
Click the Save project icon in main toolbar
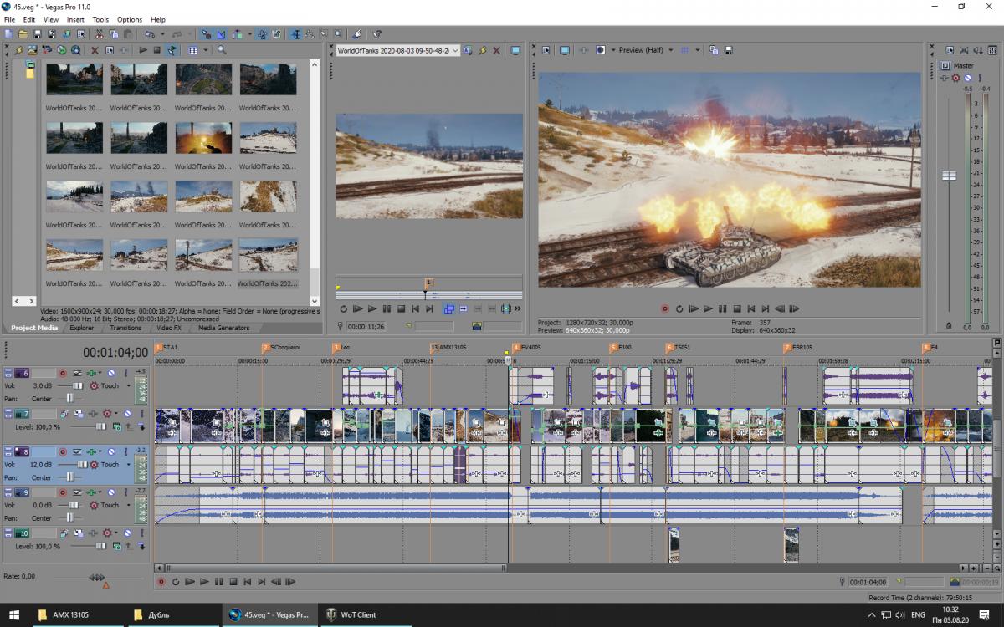click(x=38, y=34)
